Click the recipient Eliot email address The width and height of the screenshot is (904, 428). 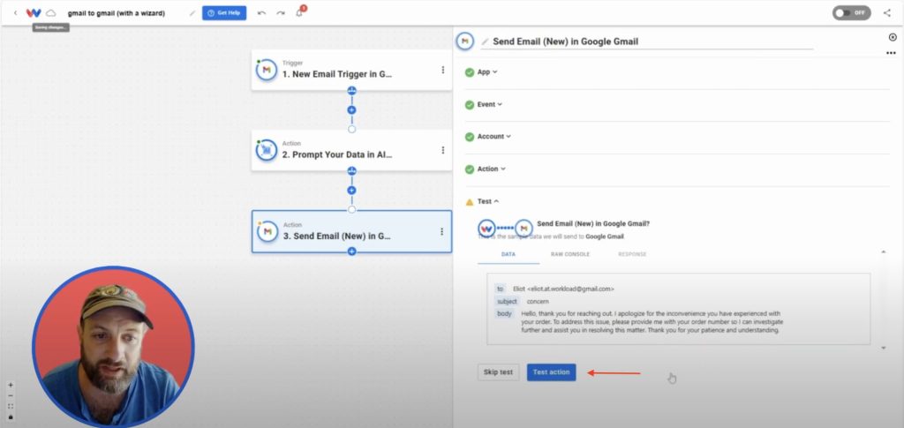point(563,289)
